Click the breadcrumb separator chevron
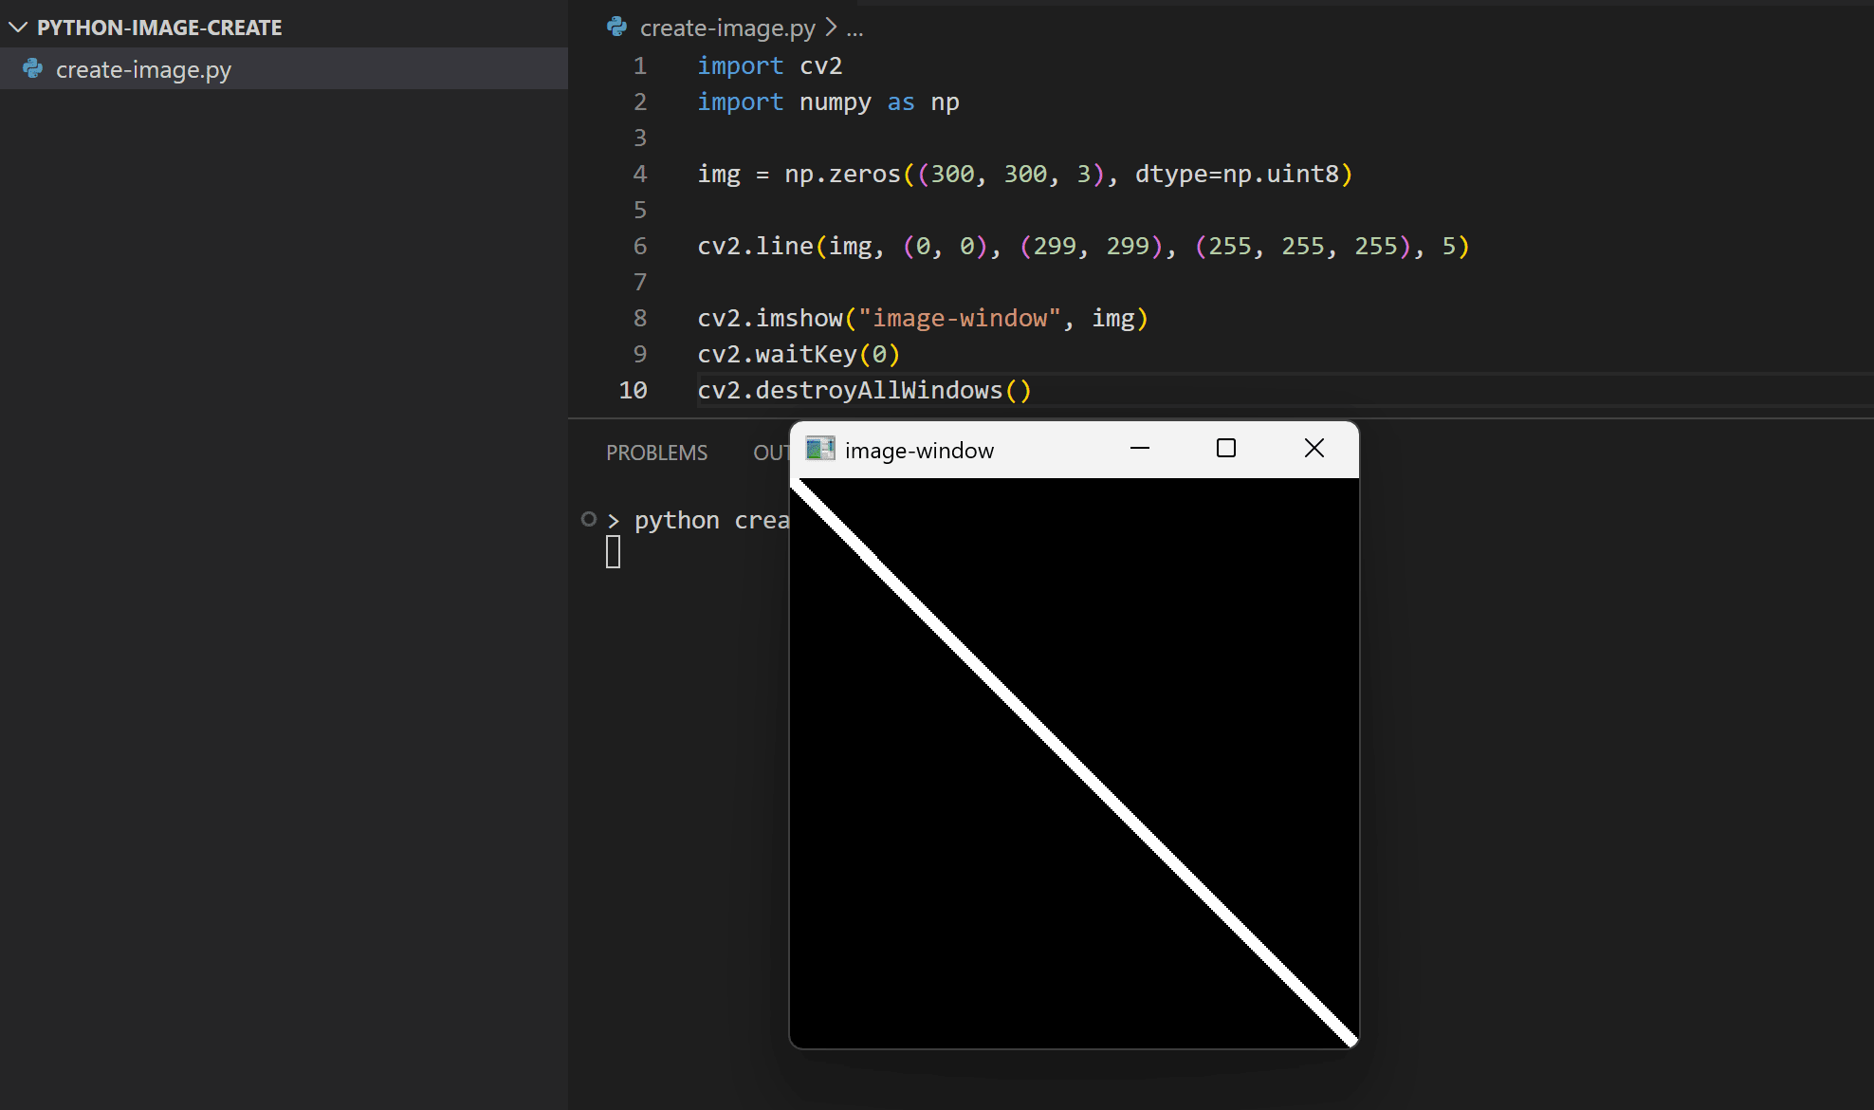Image resolution: width=1874 pixels, height=1110 pixels. 831,28
